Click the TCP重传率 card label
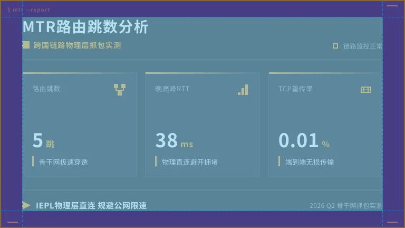This screenshot has width=405, height=228. point(295,89)
